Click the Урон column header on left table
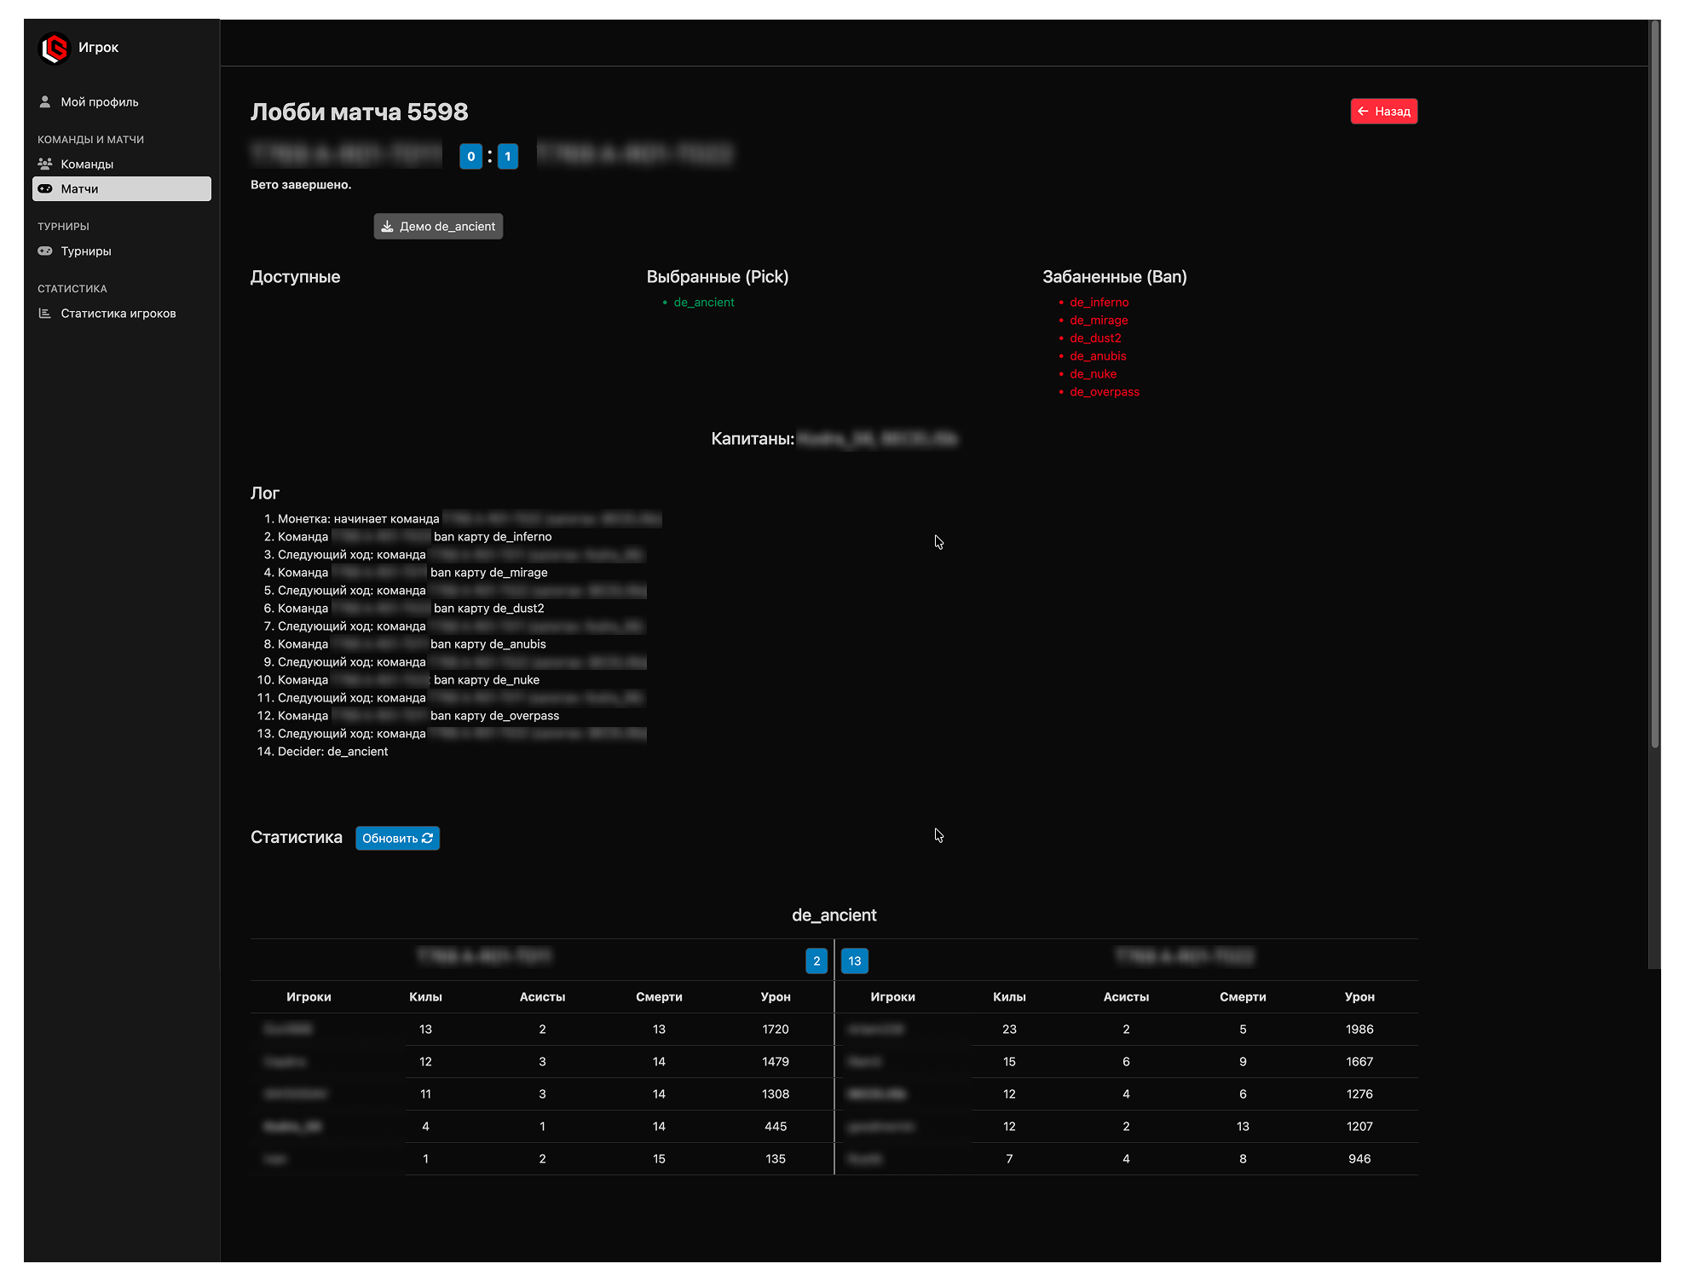Screen dimensions: 1685x1281 [x=775, y=996]
